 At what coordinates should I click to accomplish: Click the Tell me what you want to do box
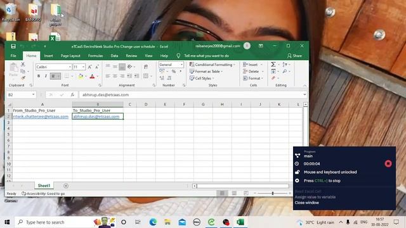click(x=206, y=56)
